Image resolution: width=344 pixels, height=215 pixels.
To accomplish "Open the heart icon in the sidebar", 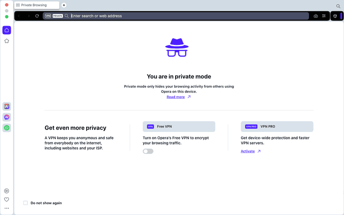I will point(7,200).
